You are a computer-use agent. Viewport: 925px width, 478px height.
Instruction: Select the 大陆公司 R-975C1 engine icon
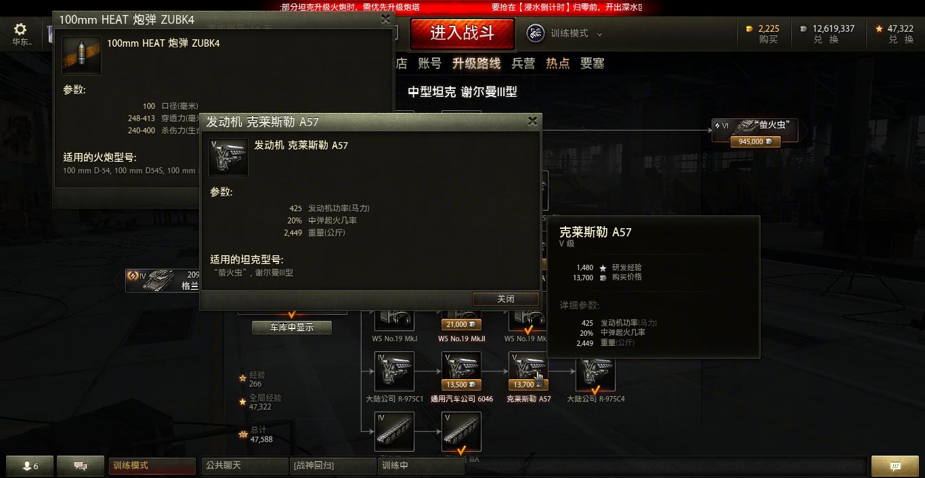click(x=394, y=371)
